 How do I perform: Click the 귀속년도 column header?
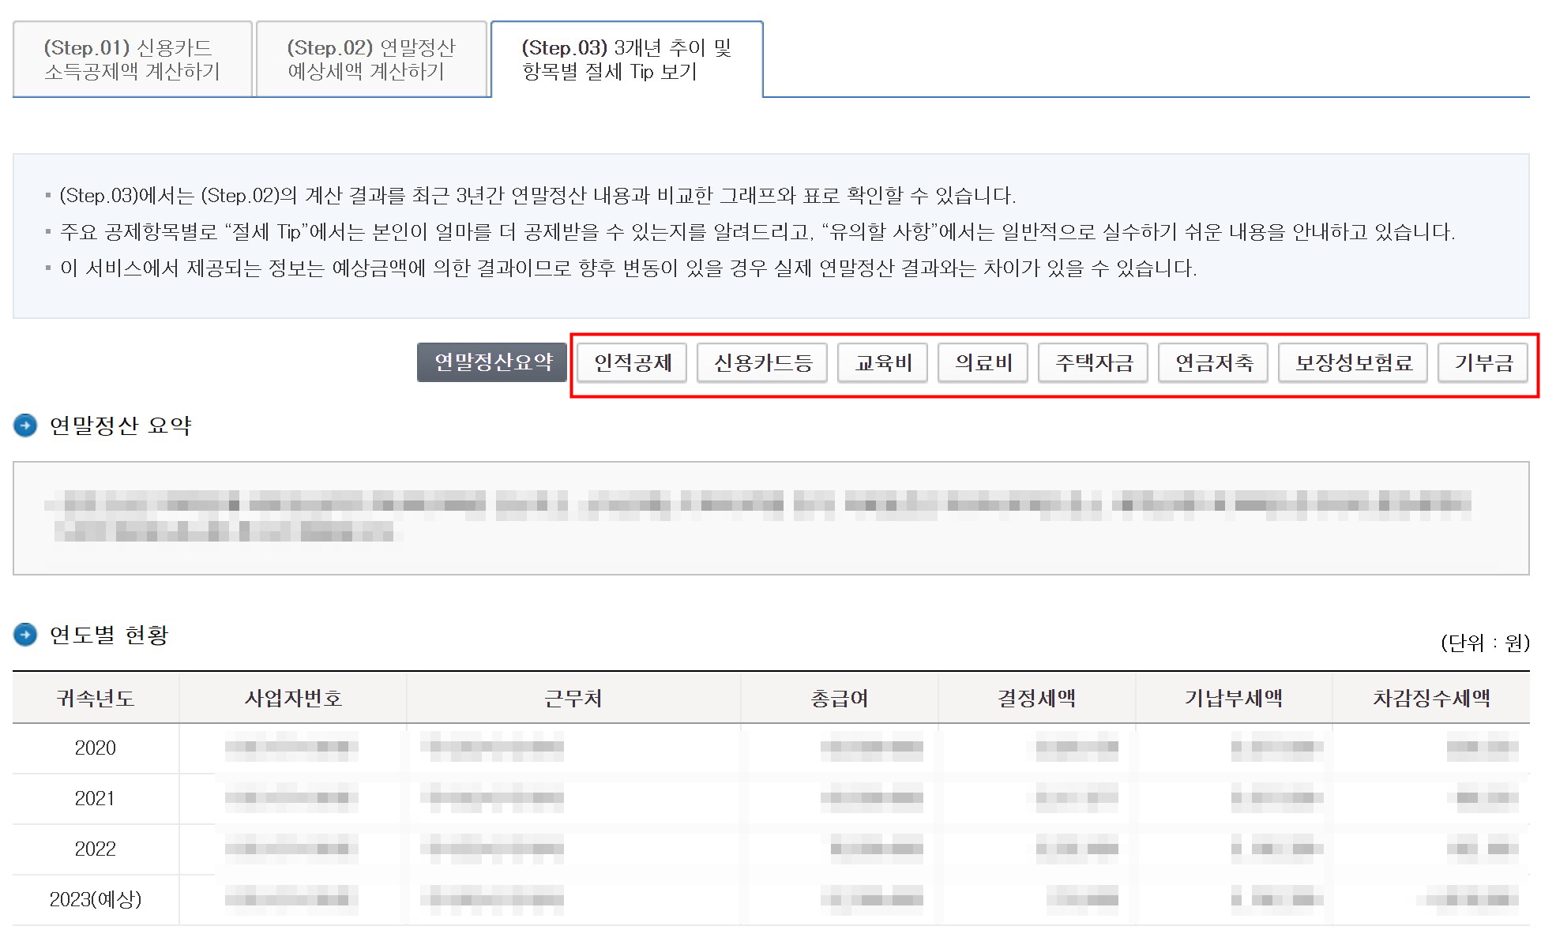pyautogui.click(x=95, y=698)
